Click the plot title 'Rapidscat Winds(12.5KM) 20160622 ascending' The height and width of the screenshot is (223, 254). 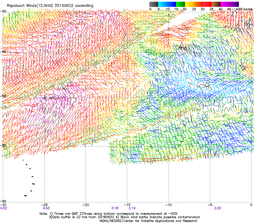pos(50,6)
